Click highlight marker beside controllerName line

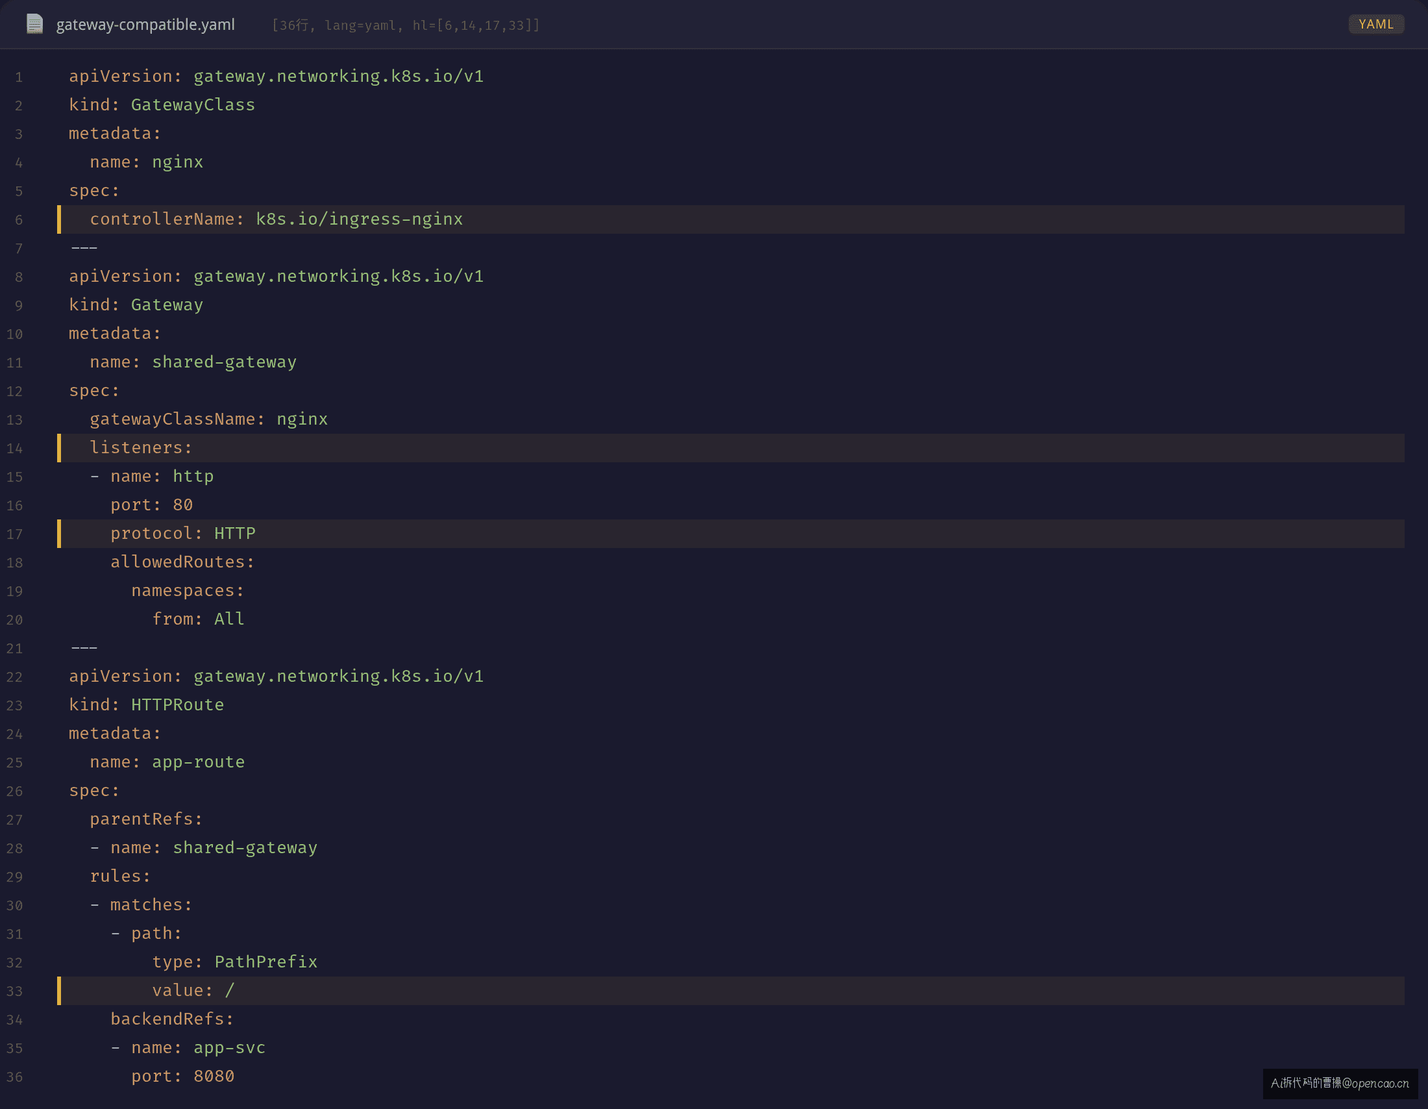click(x=59, y=219)
